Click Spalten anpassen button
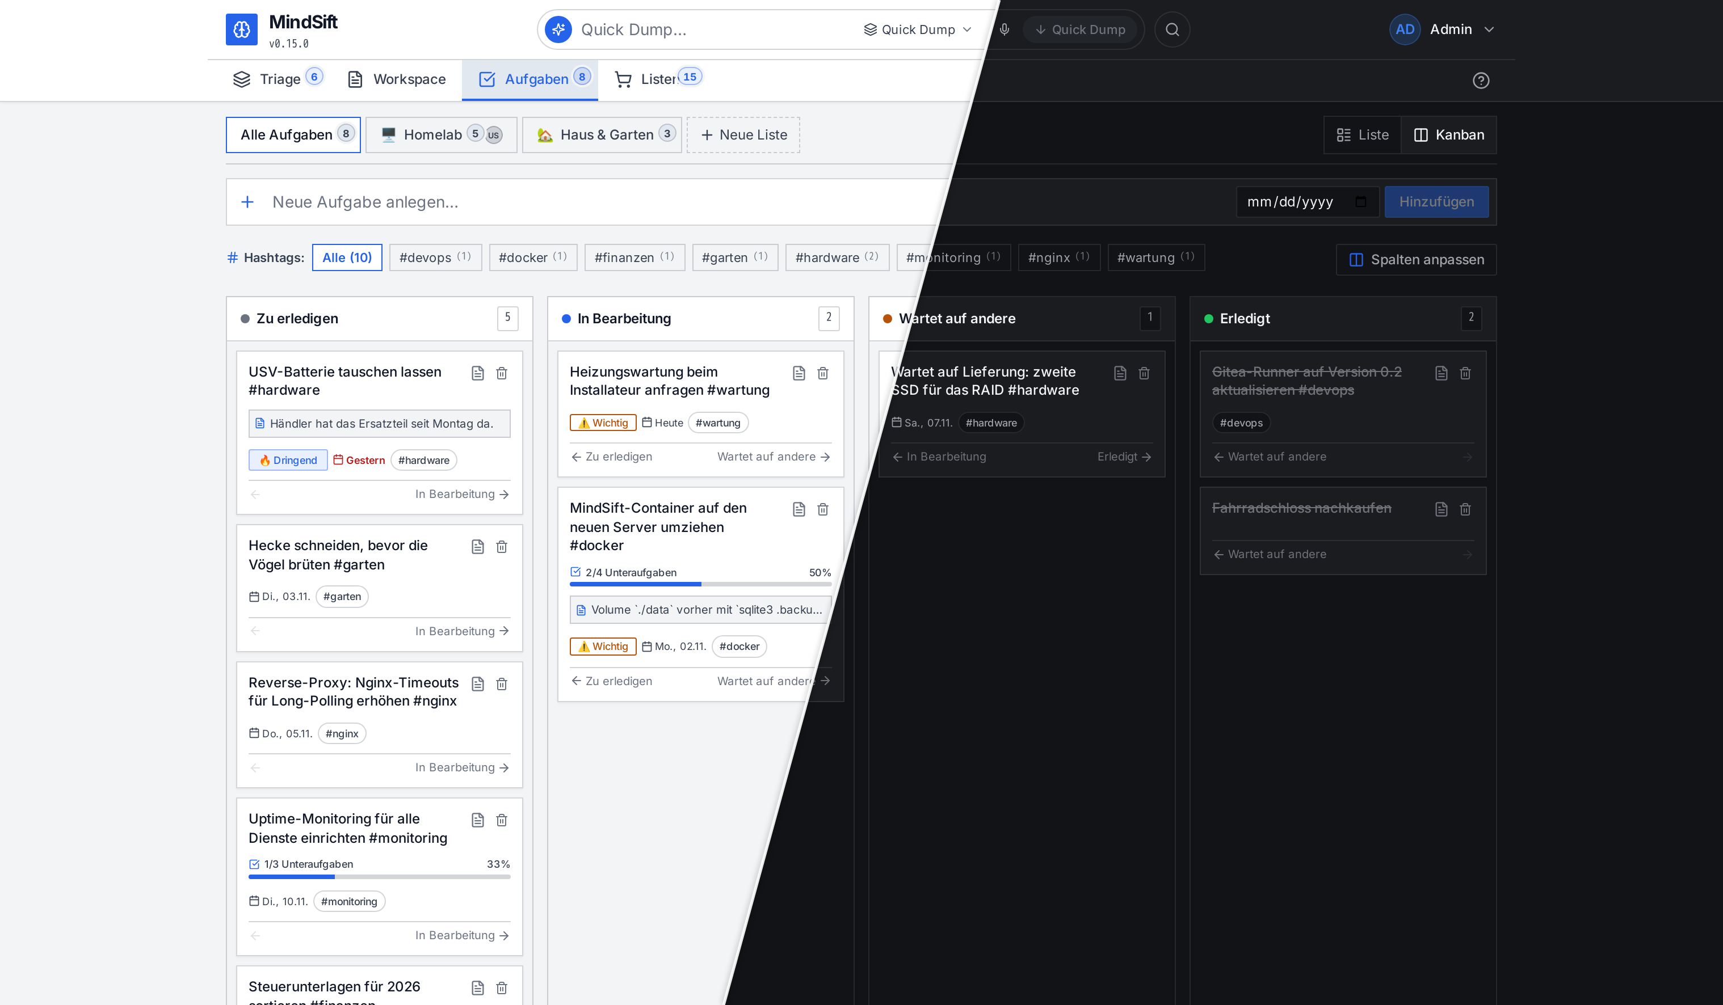Screen dimensions: 1723x1005 pos(1416,260)
